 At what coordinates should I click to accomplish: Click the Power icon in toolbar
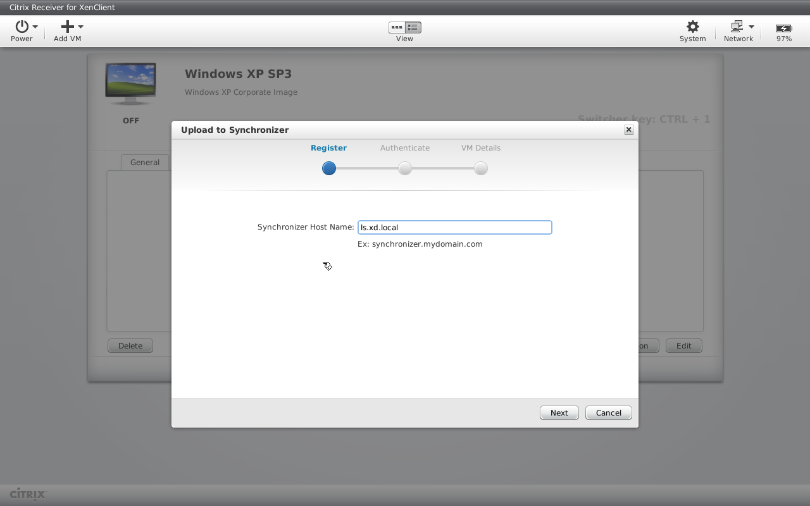pos(22,27)
